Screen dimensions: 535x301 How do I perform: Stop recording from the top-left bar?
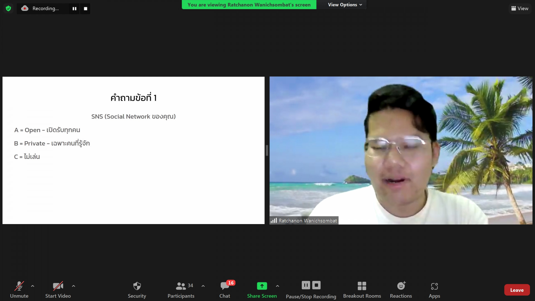(x=86, y=9)
